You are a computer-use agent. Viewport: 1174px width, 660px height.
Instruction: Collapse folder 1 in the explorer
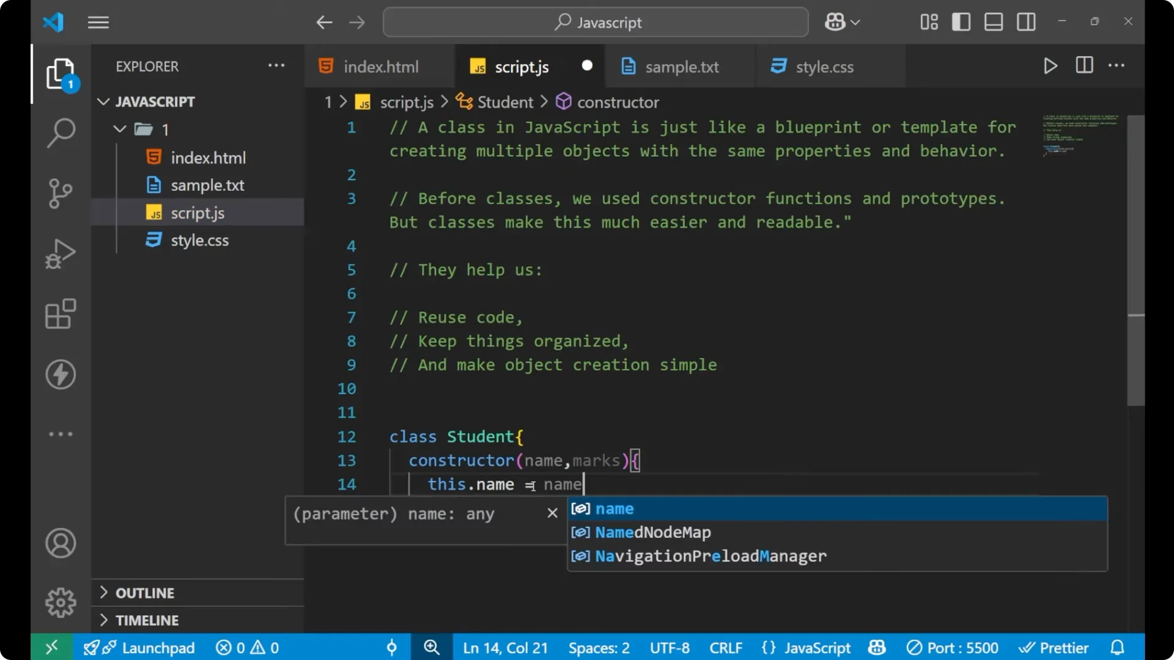[119, 129]
